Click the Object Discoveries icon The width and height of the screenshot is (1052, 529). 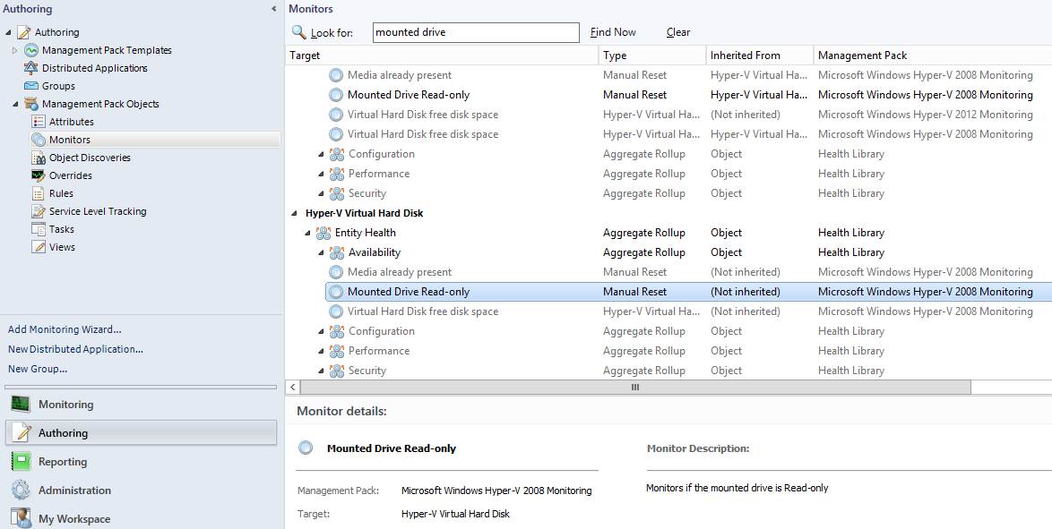tap(39, 158)
